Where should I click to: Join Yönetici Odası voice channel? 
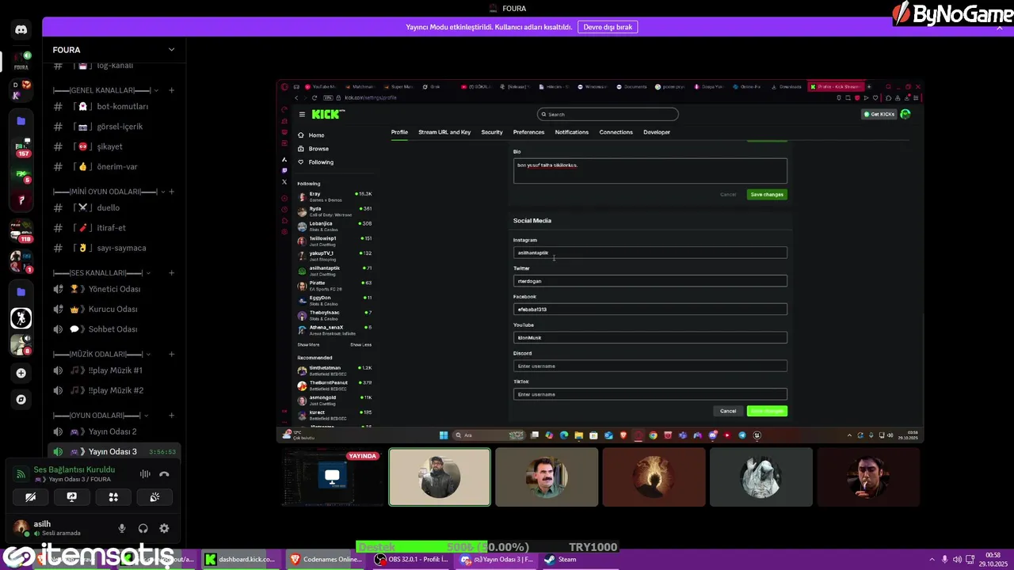[x=114, y=289]
